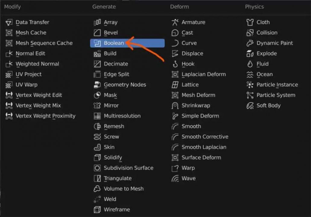This screenshot has height=217, width=311.
Task: Click the Boolean modifier icon
Action: 97,43
